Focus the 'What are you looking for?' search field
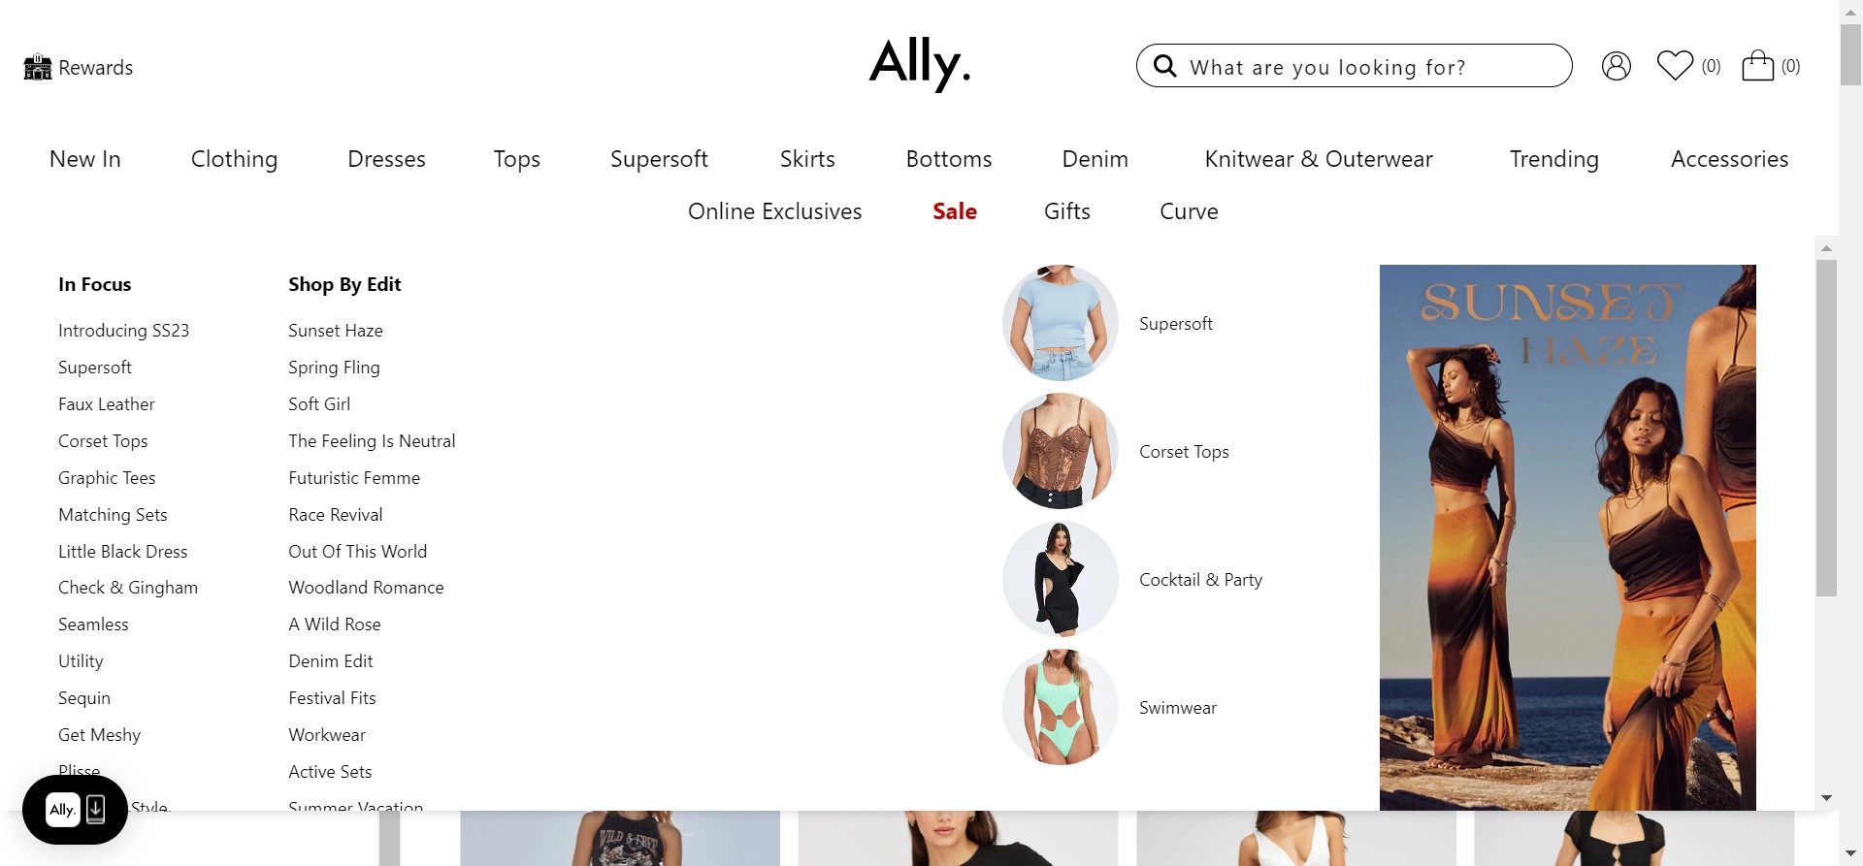Screen dimensions: 1863x866 pyautogui.click(x=1354, y=66)
